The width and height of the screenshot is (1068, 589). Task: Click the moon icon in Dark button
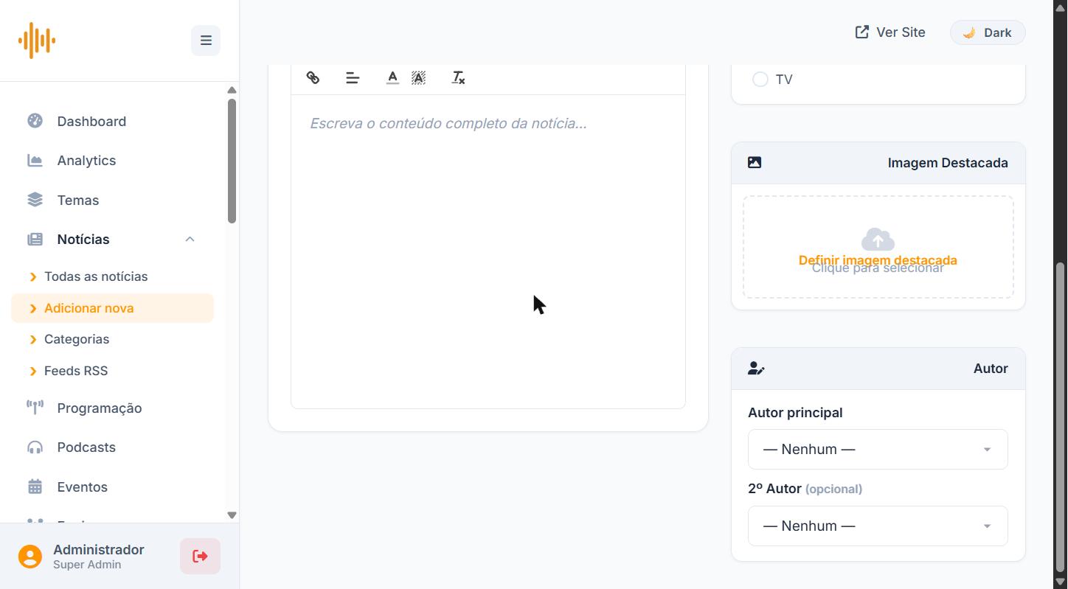tap(969, 32)
